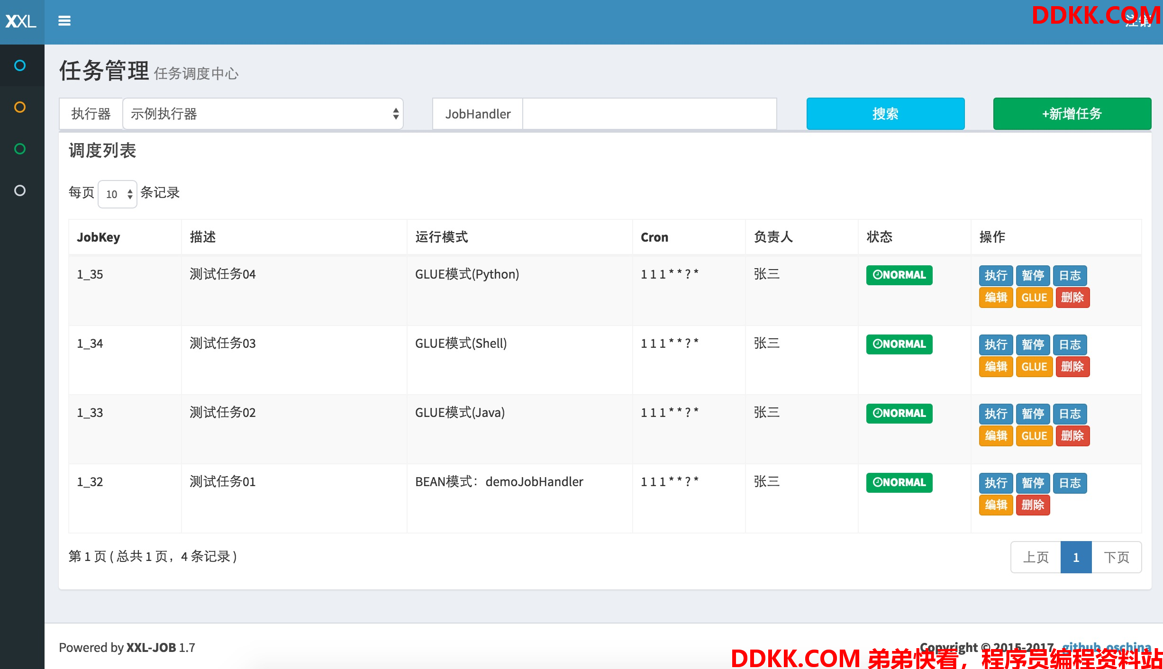
Task: Open GLUE editor for job 1_35
Action: click(x=1034, y=298)
